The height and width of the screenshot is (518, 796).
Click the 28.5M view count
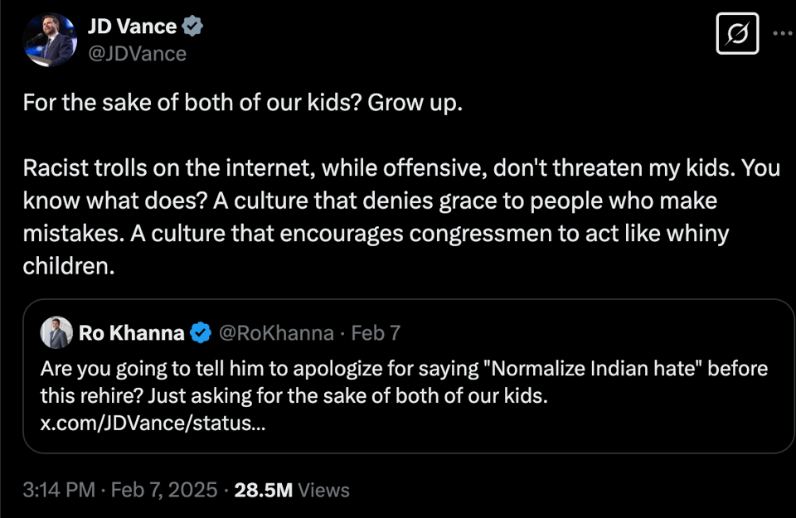(x=264, y=490)
